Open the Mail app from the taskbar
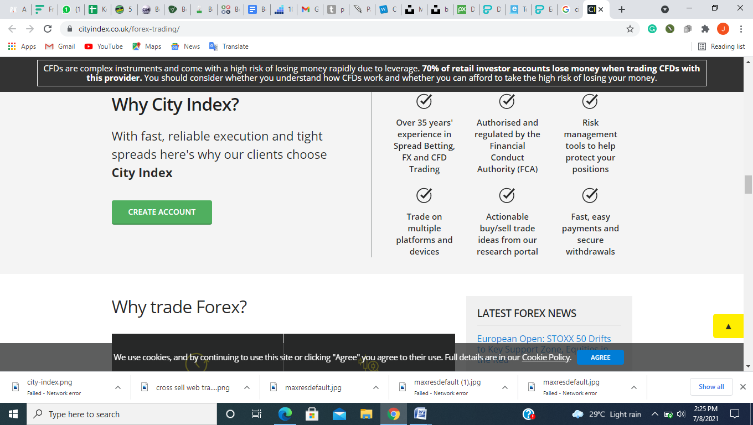 (339, 414)
